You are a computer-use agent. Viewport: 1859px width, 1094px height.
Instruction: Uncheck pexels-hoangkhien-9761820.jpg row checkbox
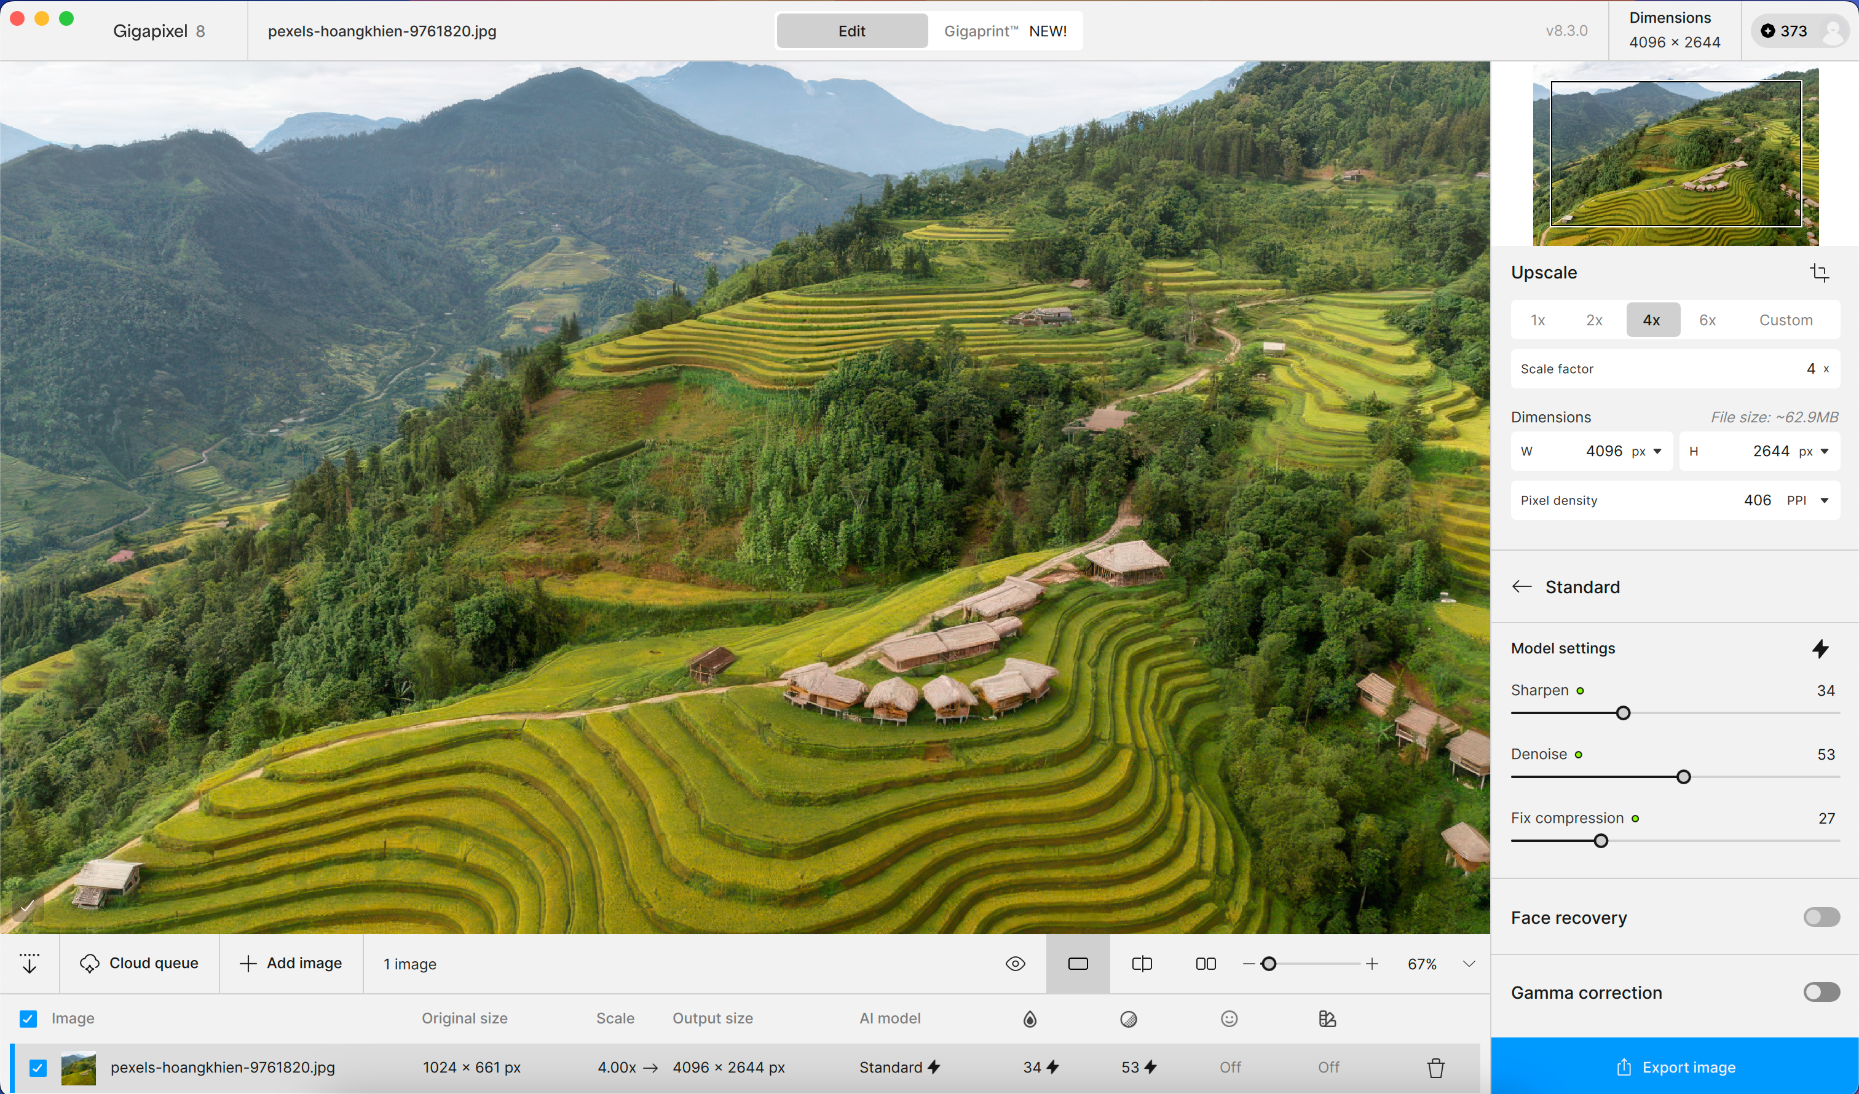[37, 1068]
